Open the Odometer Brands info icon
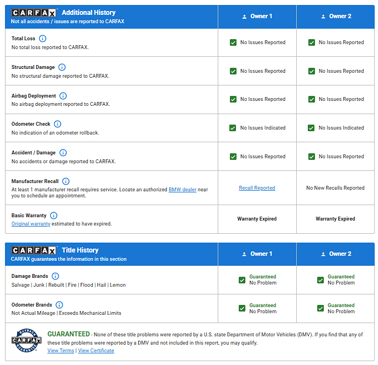The width and height of the screenshot is (378, 365). pyautogui.click(x=59, y=305)
